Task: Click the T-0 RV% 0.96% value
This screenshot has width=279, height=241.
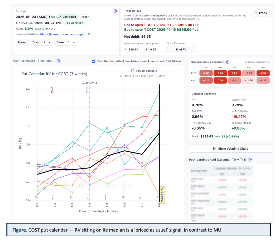Action: pyautogui.click(x=197, y=117)
